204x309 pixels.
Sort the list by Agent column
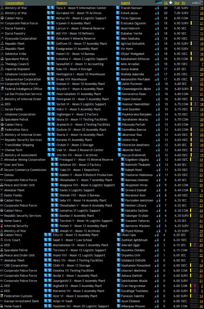tap(125, 3)
